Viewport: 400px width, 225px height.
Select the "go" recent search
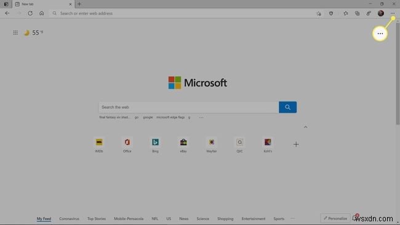coord(137,117)
